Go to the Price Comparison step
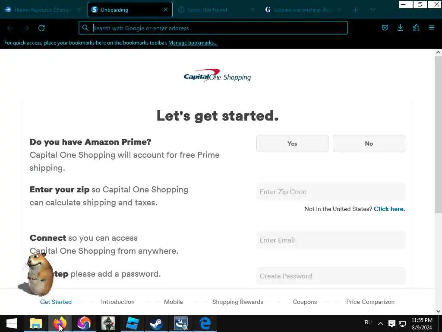The image size is (442, 332). tap(370, 302)
